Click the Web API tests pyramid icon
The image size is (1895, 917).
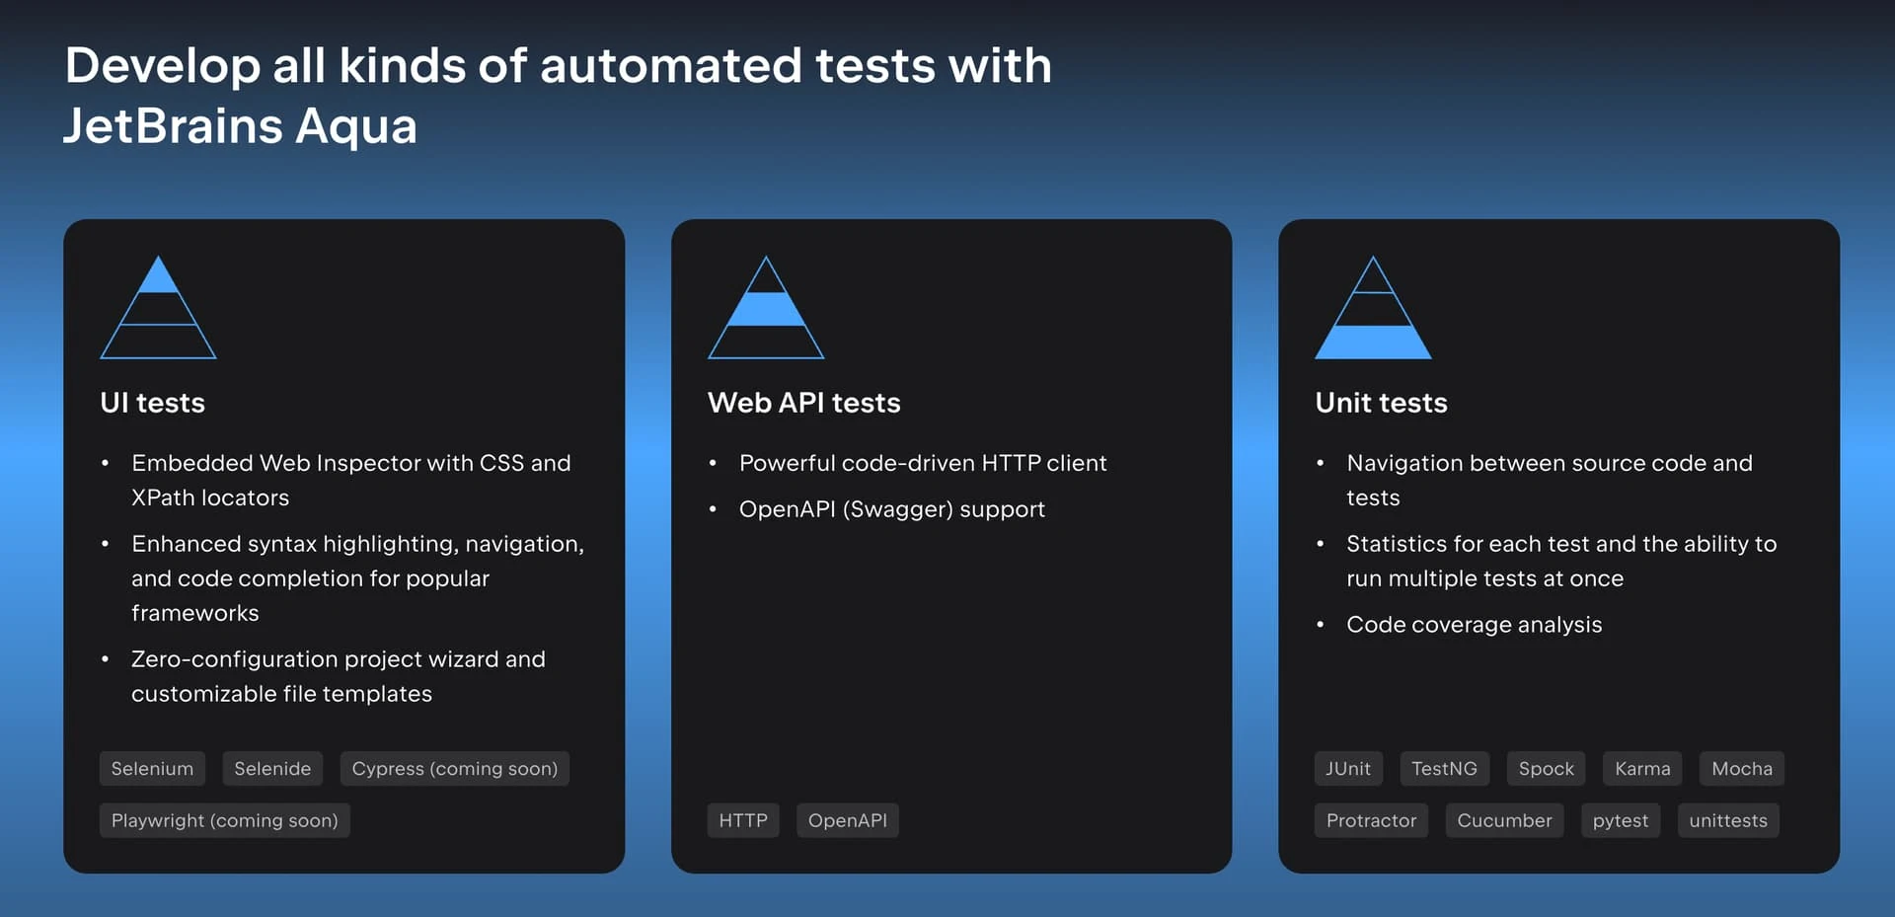tap(766, 307)
